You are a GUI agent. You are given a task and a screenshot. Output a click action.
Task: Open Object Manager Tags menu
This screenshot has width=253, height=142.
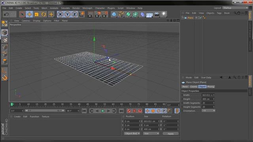(219, 13)
